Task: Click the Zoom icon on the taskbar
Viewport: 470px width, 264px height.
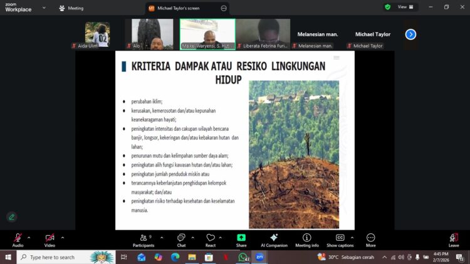Action: point(259,257)
